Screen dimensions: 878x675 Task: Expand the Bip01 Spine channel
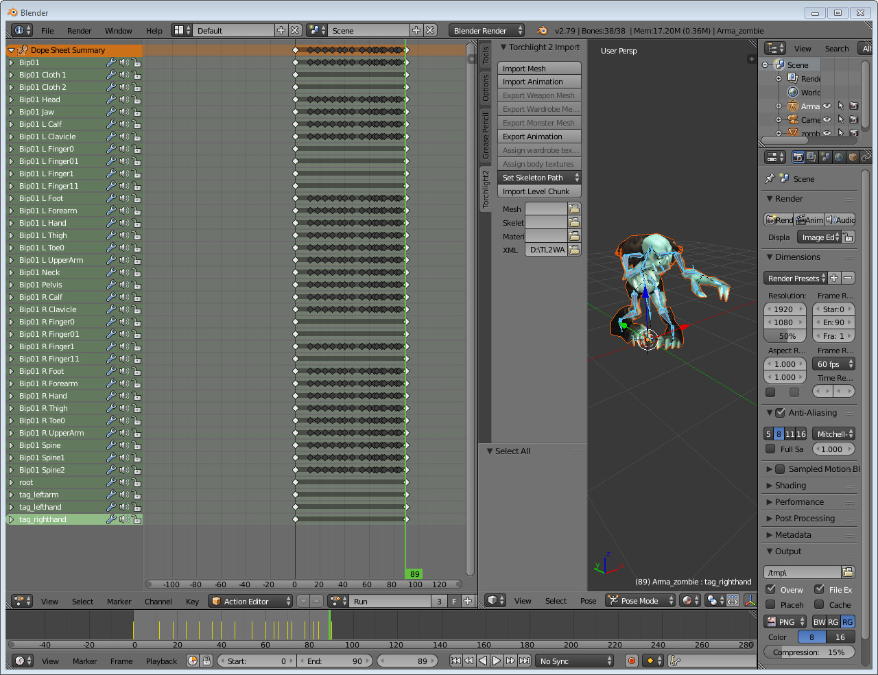[x=11, y=445]
